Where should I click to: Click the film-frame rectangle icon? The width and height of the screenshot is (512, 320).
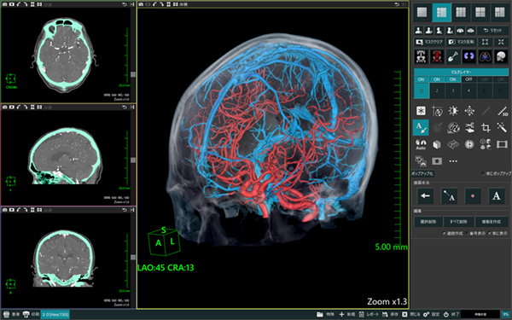[502, 144]
